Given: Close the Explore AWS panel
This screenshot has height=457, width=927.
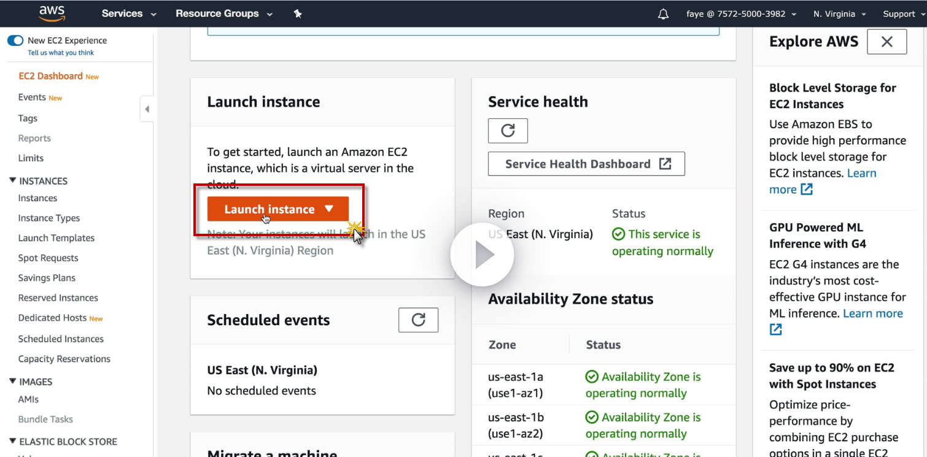Looking at the screenshot, I should tap(886, 42).
